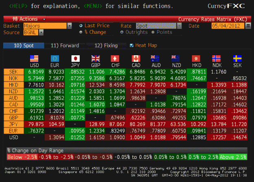Click the Swedish SEK flag icon
The width and height of the screenshot is (254, 182).
tap(237, 58)
